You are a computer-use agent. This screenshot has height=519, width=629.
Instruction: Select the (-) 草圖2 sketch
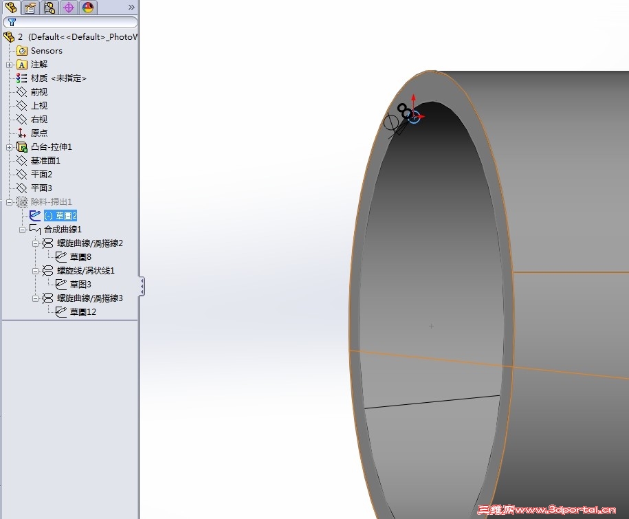tap(60, 216)
